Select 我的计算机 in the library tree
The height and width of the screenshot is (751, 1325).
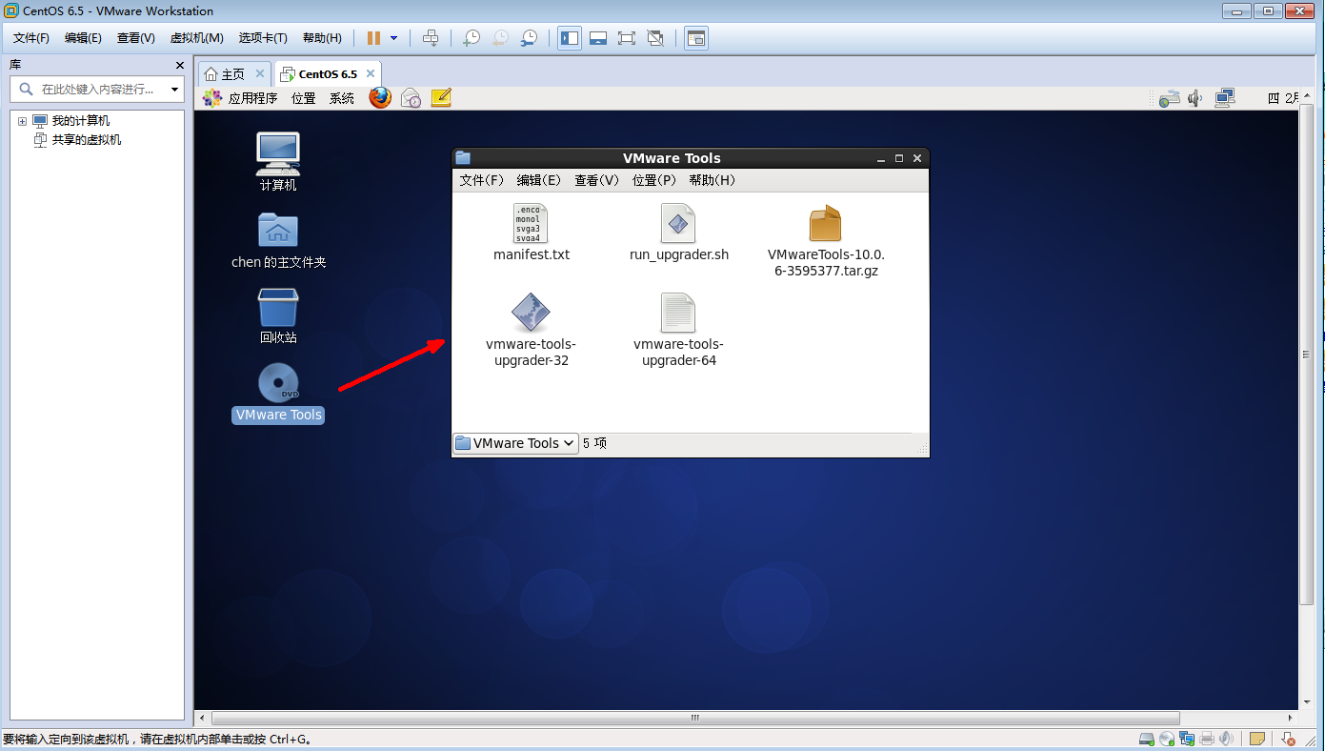point(80,121)
